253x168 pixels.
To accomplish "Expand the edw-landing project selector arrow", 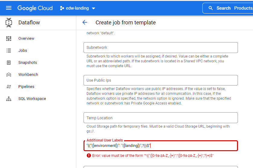I will coord(93,8).
